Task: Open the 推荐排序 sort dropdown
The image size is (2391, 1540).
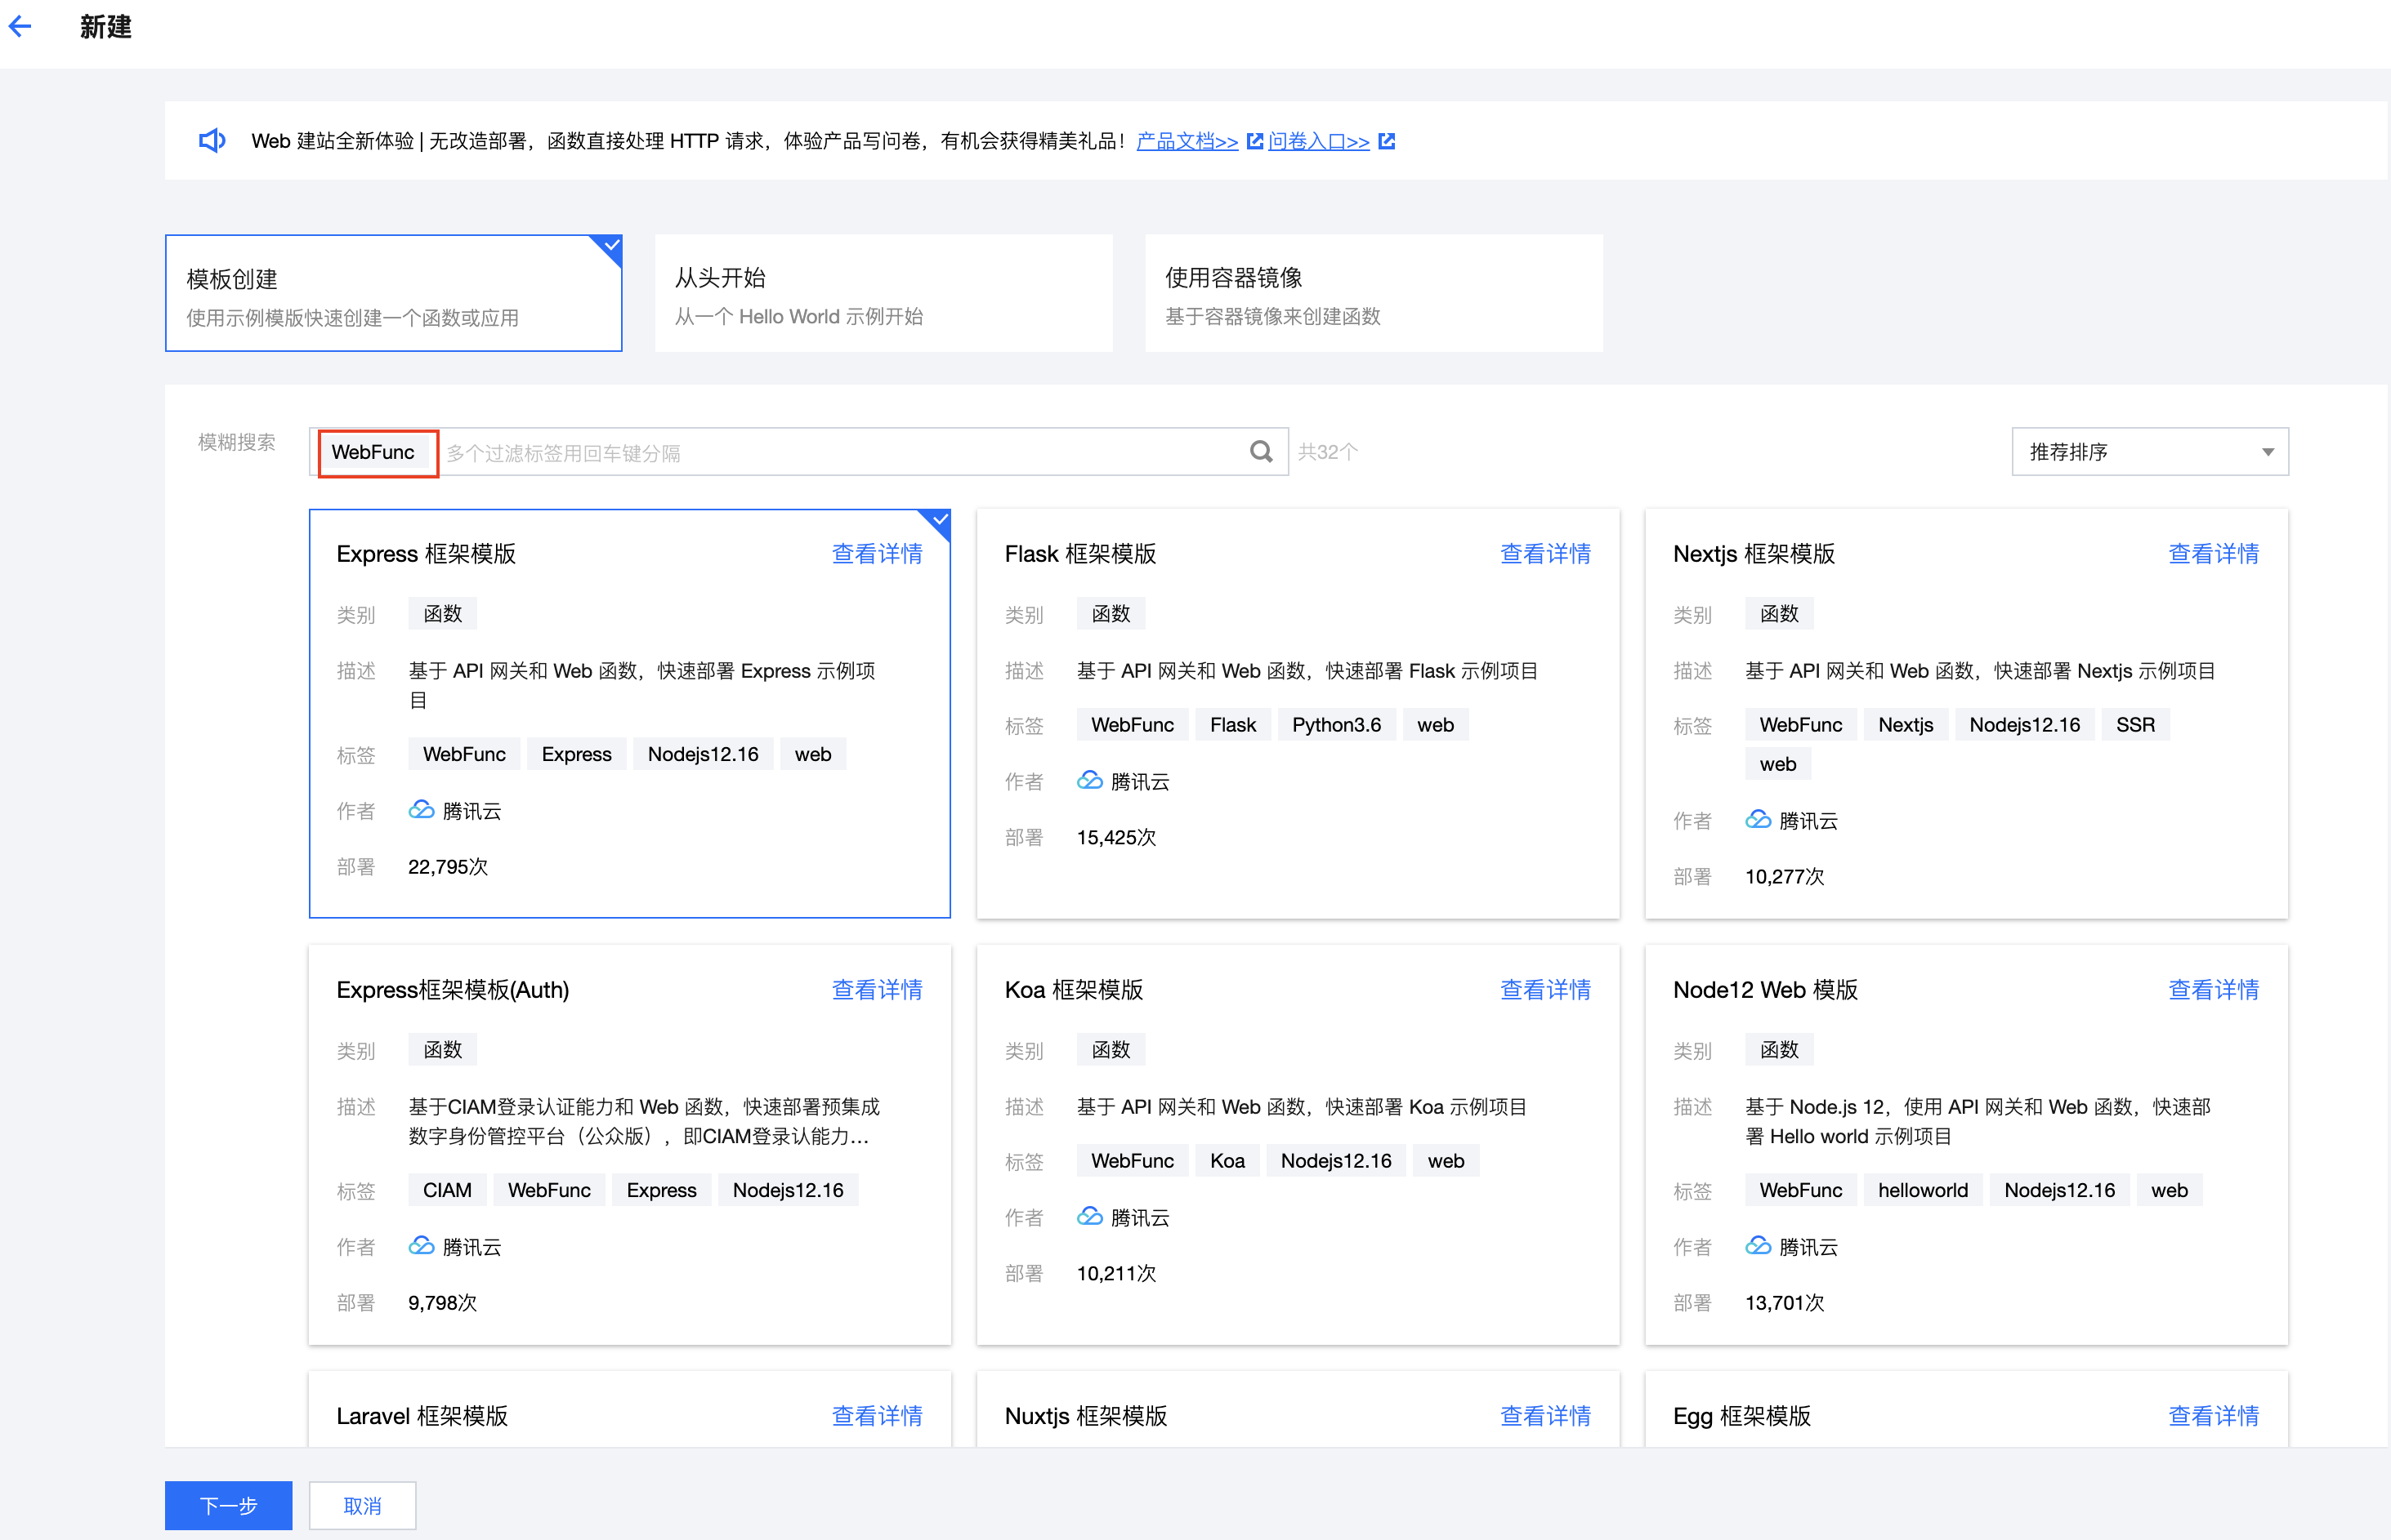Action: click(2150, 452)
